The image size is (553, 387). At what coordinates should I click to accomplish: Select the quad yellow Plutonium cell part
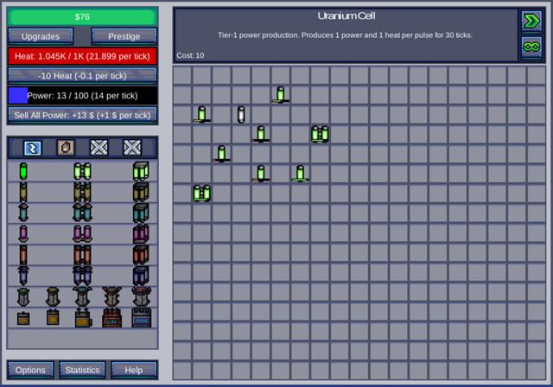tap(141, 192)
